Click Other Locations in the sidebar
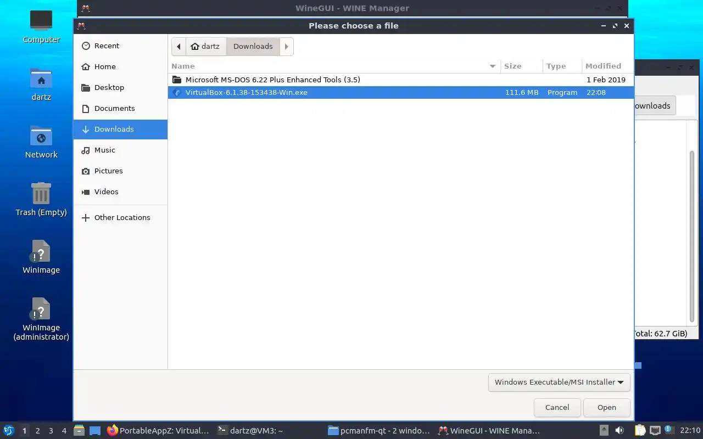The width and height of the screenshot is (703, 439). point(120,218)
